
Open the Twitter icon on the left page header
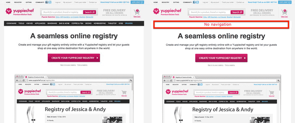[50, 2]
